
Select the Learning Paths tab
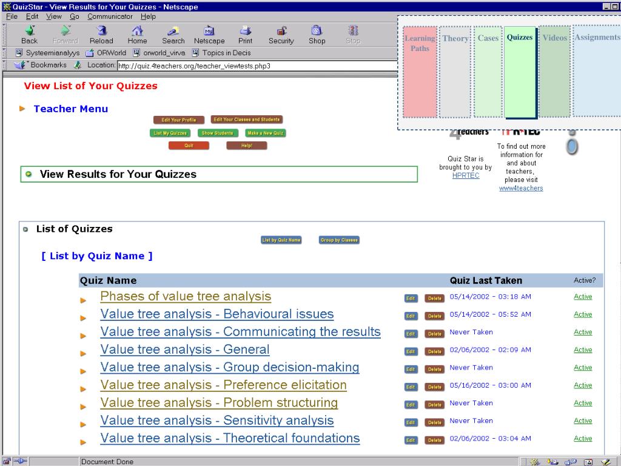[x=420, y=72]
